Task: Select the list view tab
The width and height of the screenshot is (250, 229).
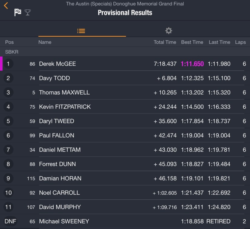Action: pyautogui.click(x=81, y=31)
